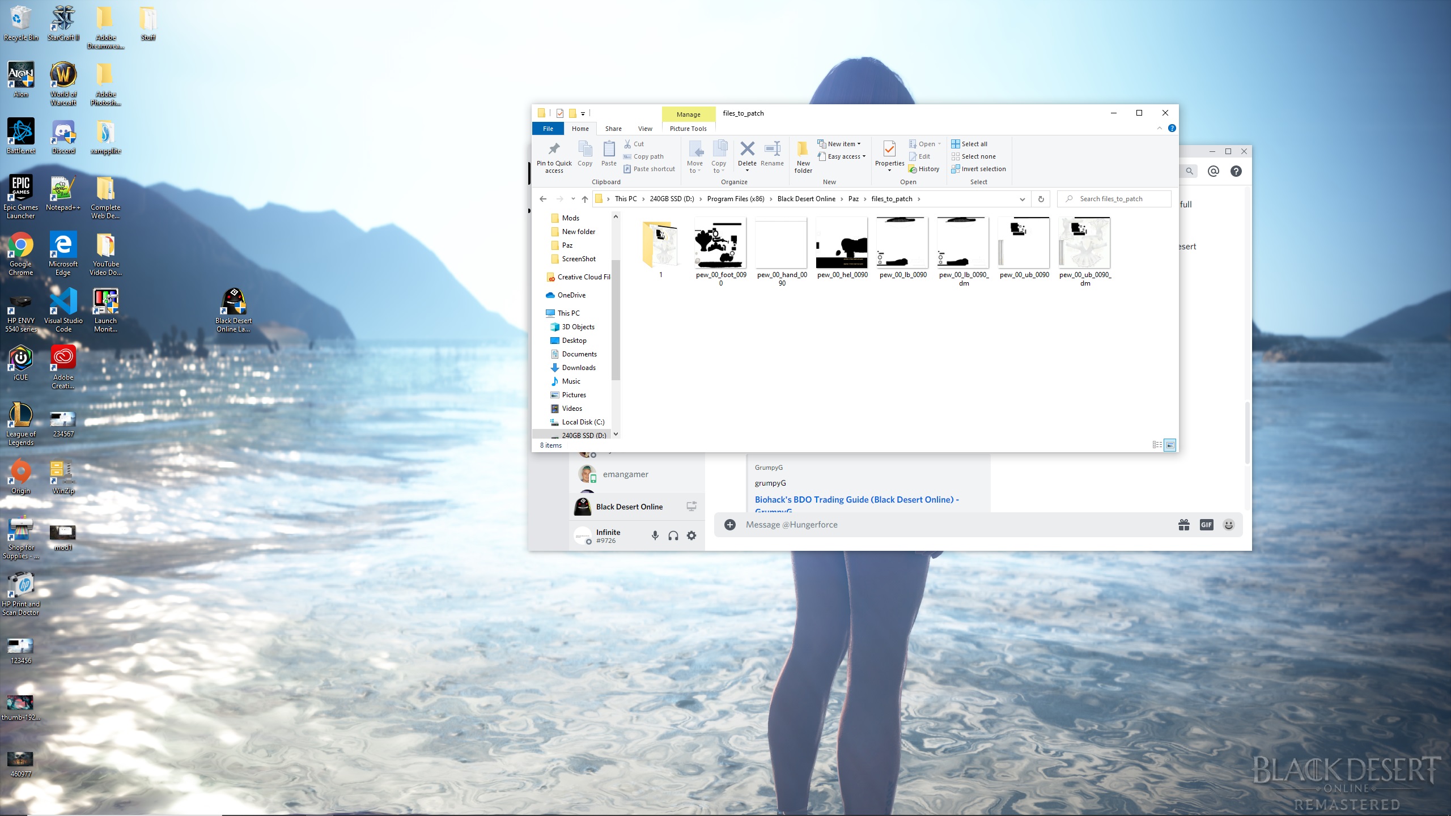Click the Discord microphone mute icon

click(x=655, y=535)
